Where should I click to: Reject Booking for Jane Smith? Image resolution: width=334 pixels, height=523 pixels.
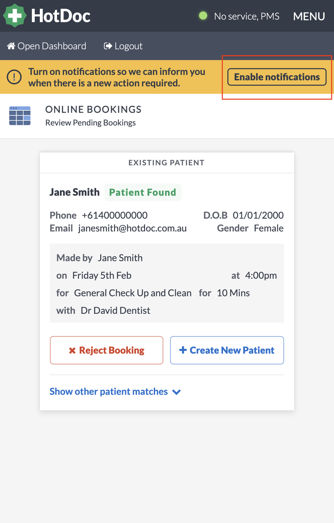[107, 350]
